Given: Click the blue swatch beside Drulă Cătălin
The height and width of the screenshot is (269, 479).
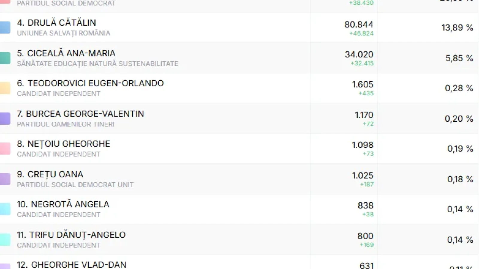Looking at the screenshot, I should [x=5, y=27].
